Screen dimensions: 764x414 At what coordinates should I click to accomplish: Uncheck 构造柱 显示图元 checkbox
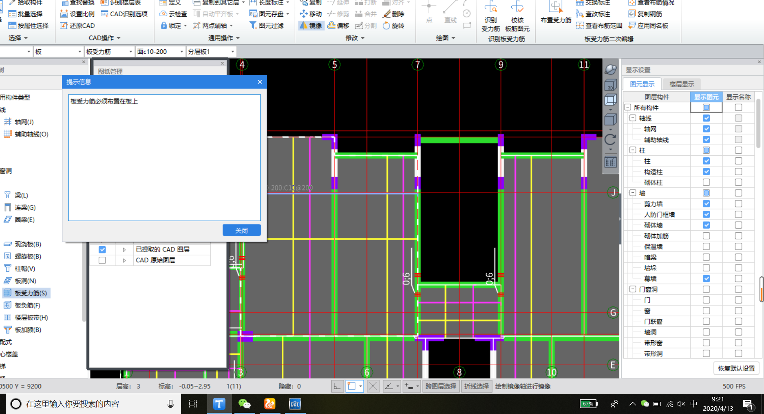coord(707,172)
